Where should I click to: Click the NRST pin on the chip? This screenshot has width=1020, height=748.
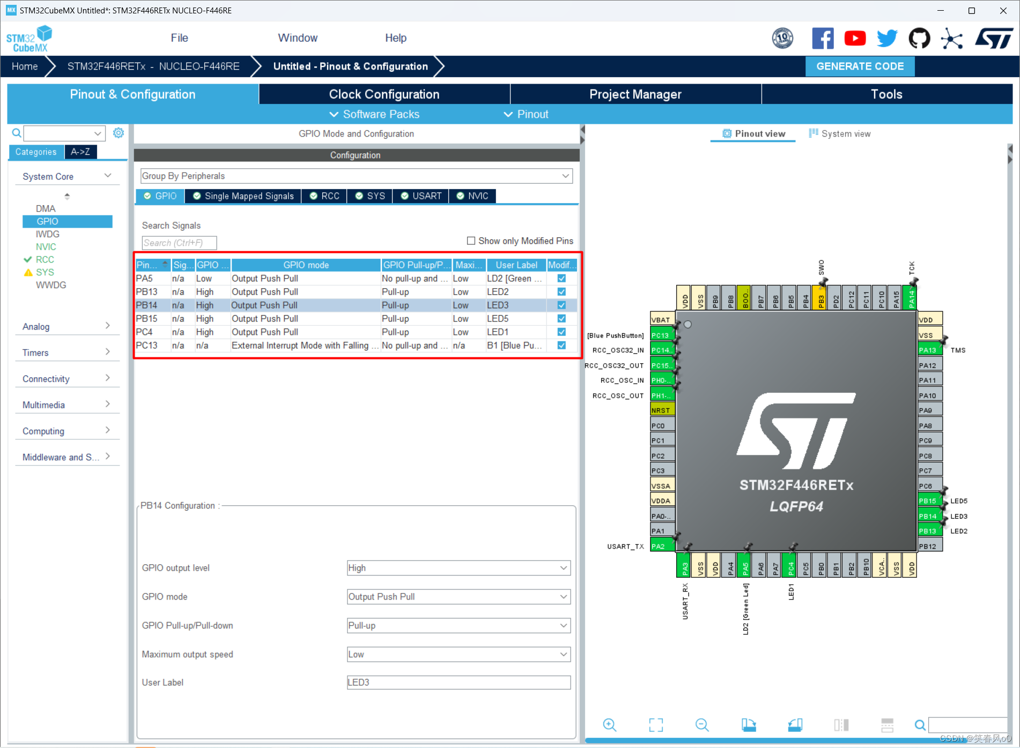coord(662,410)
